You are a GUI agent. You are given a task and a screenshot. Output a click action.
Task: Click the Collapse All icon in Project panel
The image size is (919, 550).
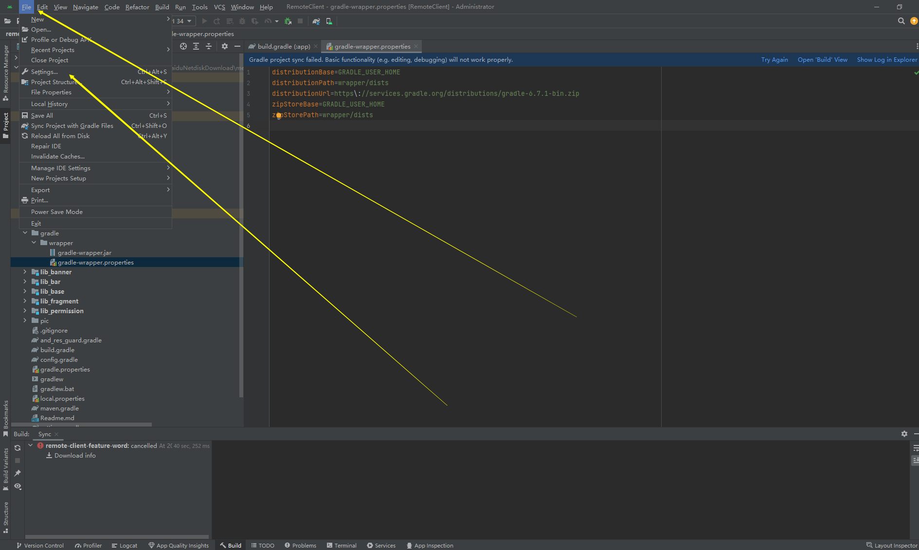(x=209, y=46)
